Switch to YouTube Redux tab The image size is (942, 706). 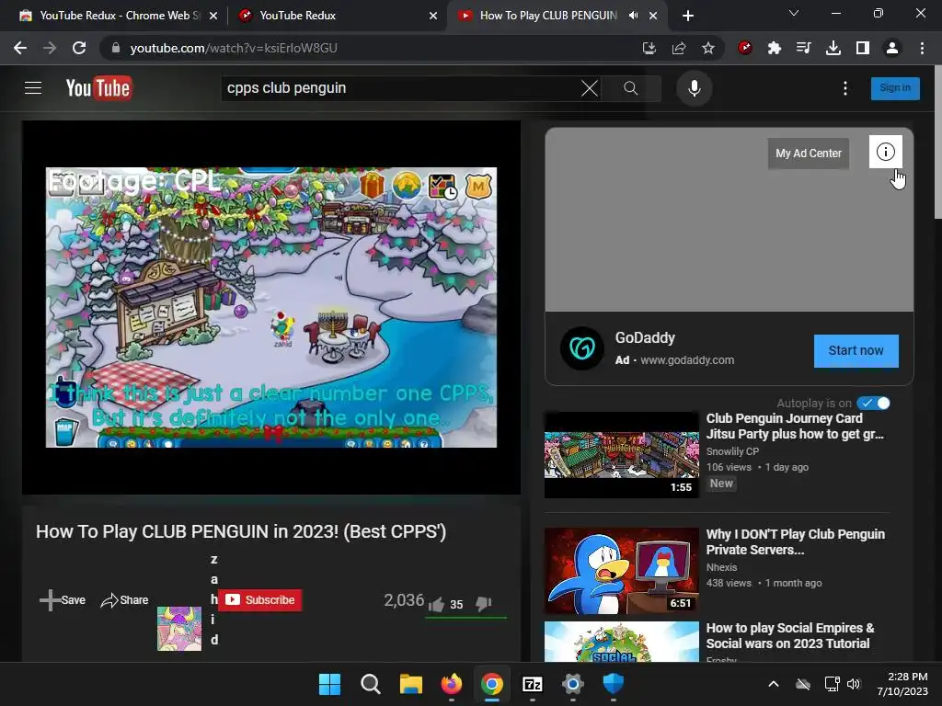(x=337, y=16)
